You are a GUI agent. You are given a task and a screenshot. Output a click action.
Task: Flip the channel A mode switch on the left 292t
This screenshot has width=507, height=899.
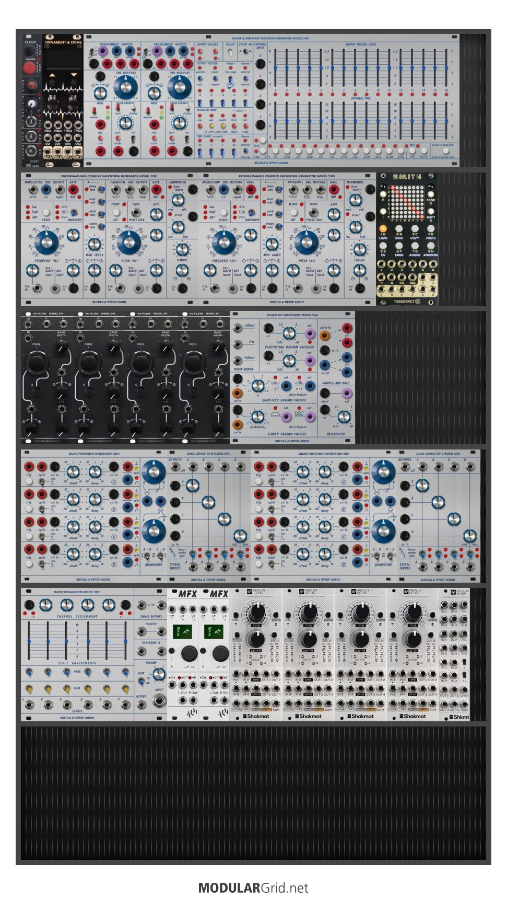point(193,555)
